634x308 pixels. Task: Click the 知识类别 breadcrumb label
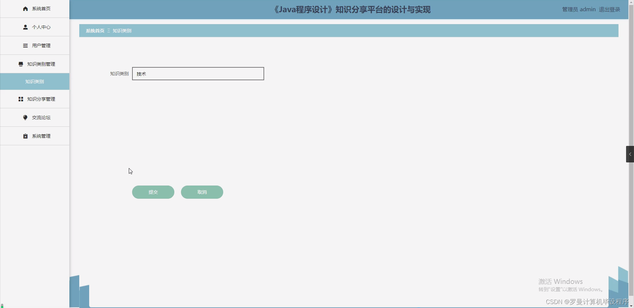pyautogui.click(x=122, y=30)
